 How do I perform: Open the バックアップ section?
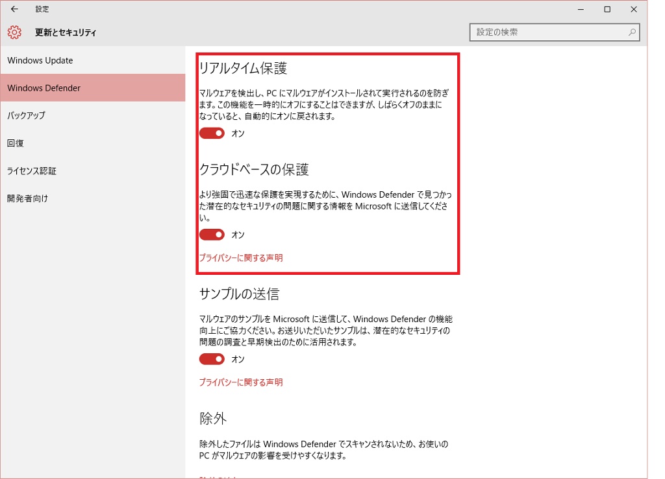(92, 115)
